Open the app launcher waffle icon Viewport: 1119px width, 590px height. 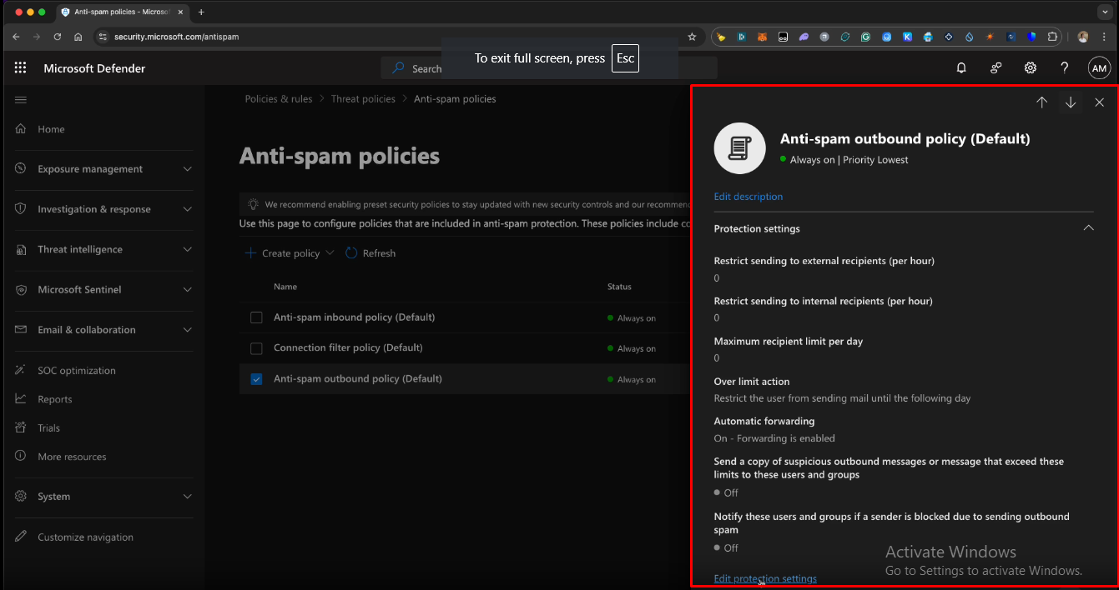21,68
